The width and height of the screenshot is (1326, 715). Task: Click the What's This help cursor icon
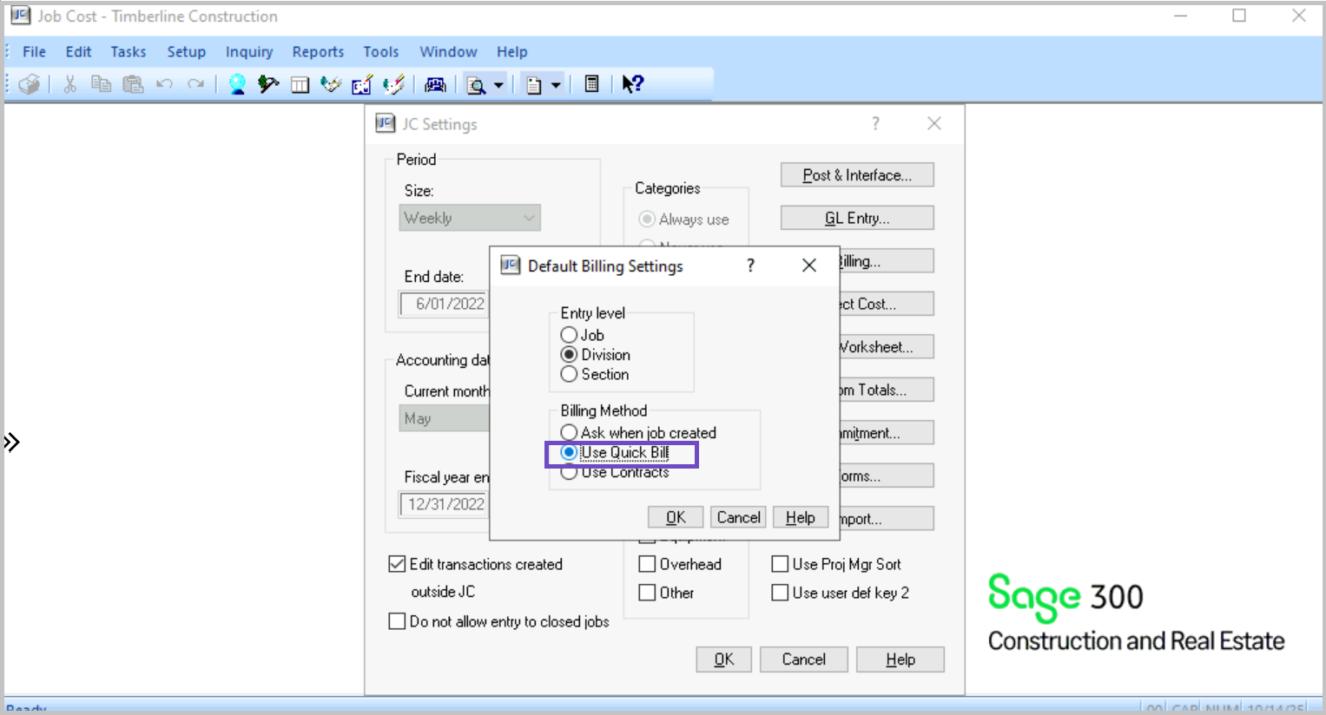pyautogui.click(x=632, y=84)
